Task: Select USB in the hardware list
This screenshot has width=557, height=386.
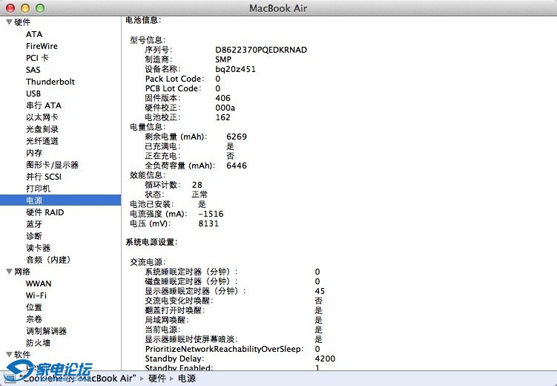Action: (33, 94)
